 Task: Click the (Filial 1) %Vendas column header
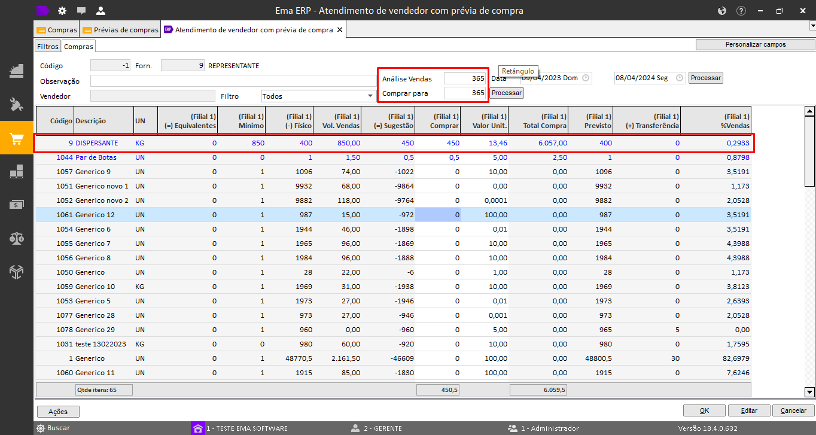[x=715, y=121]
